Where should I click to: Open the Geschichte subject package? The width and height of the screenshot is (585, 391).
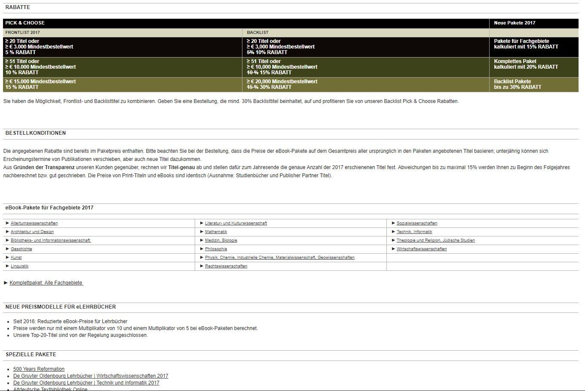click(21, 249)
